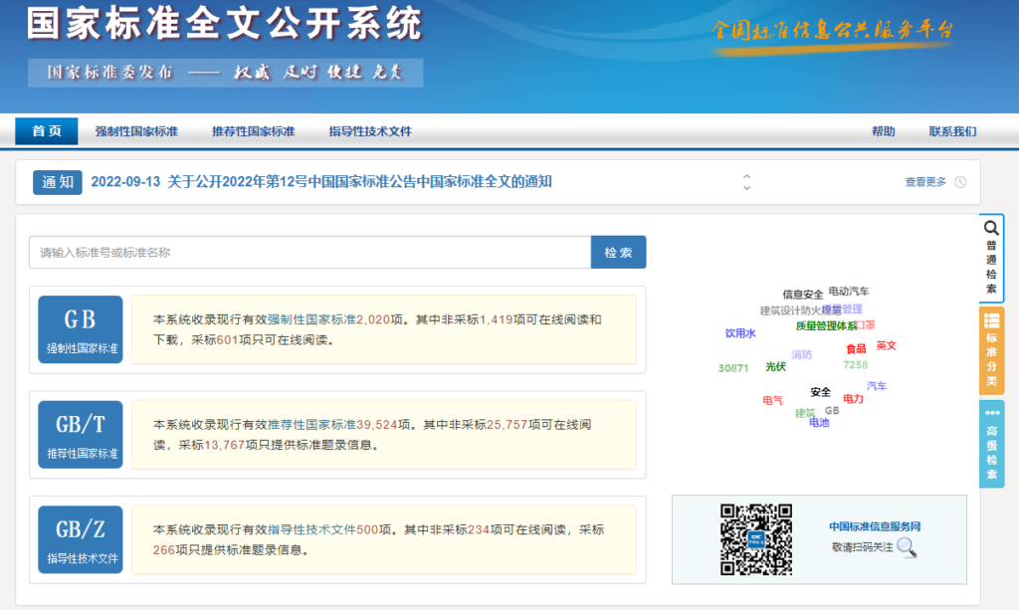Click 查看更多 to see more notices
1019x610 pixels.
point(924,182)
